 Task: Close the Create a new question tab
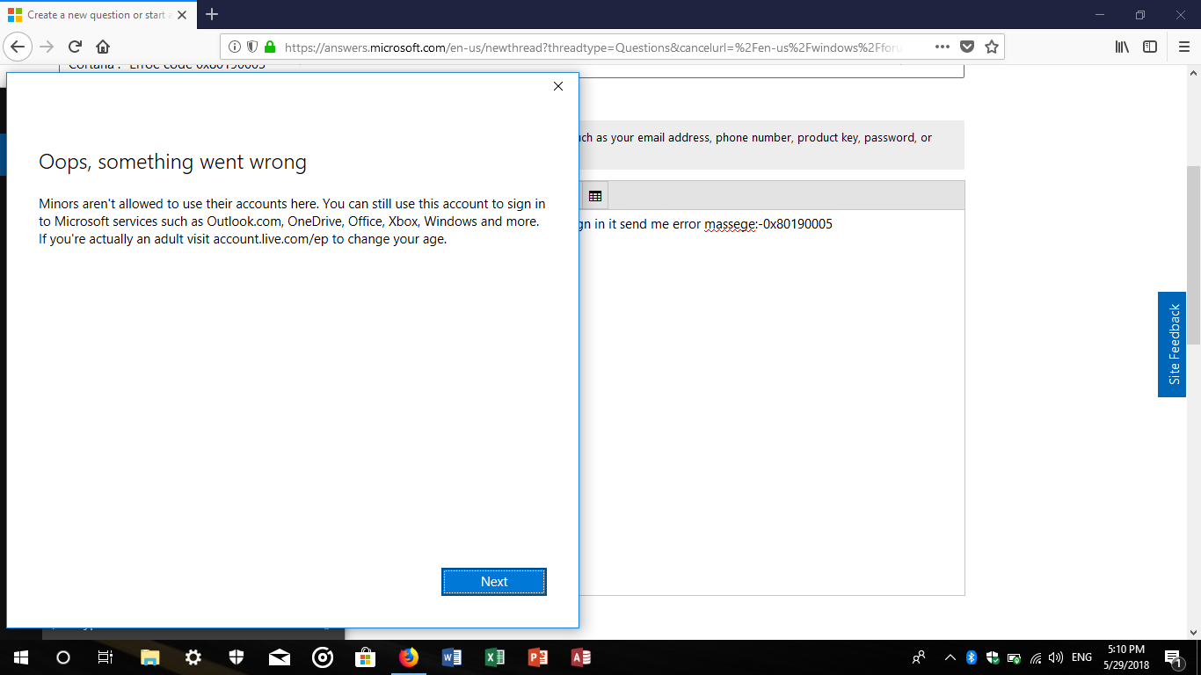tap(183, 15)
